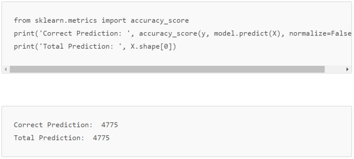Click the scrollbar right arrow
Viewport: 354px width, 159px height.
347,69
